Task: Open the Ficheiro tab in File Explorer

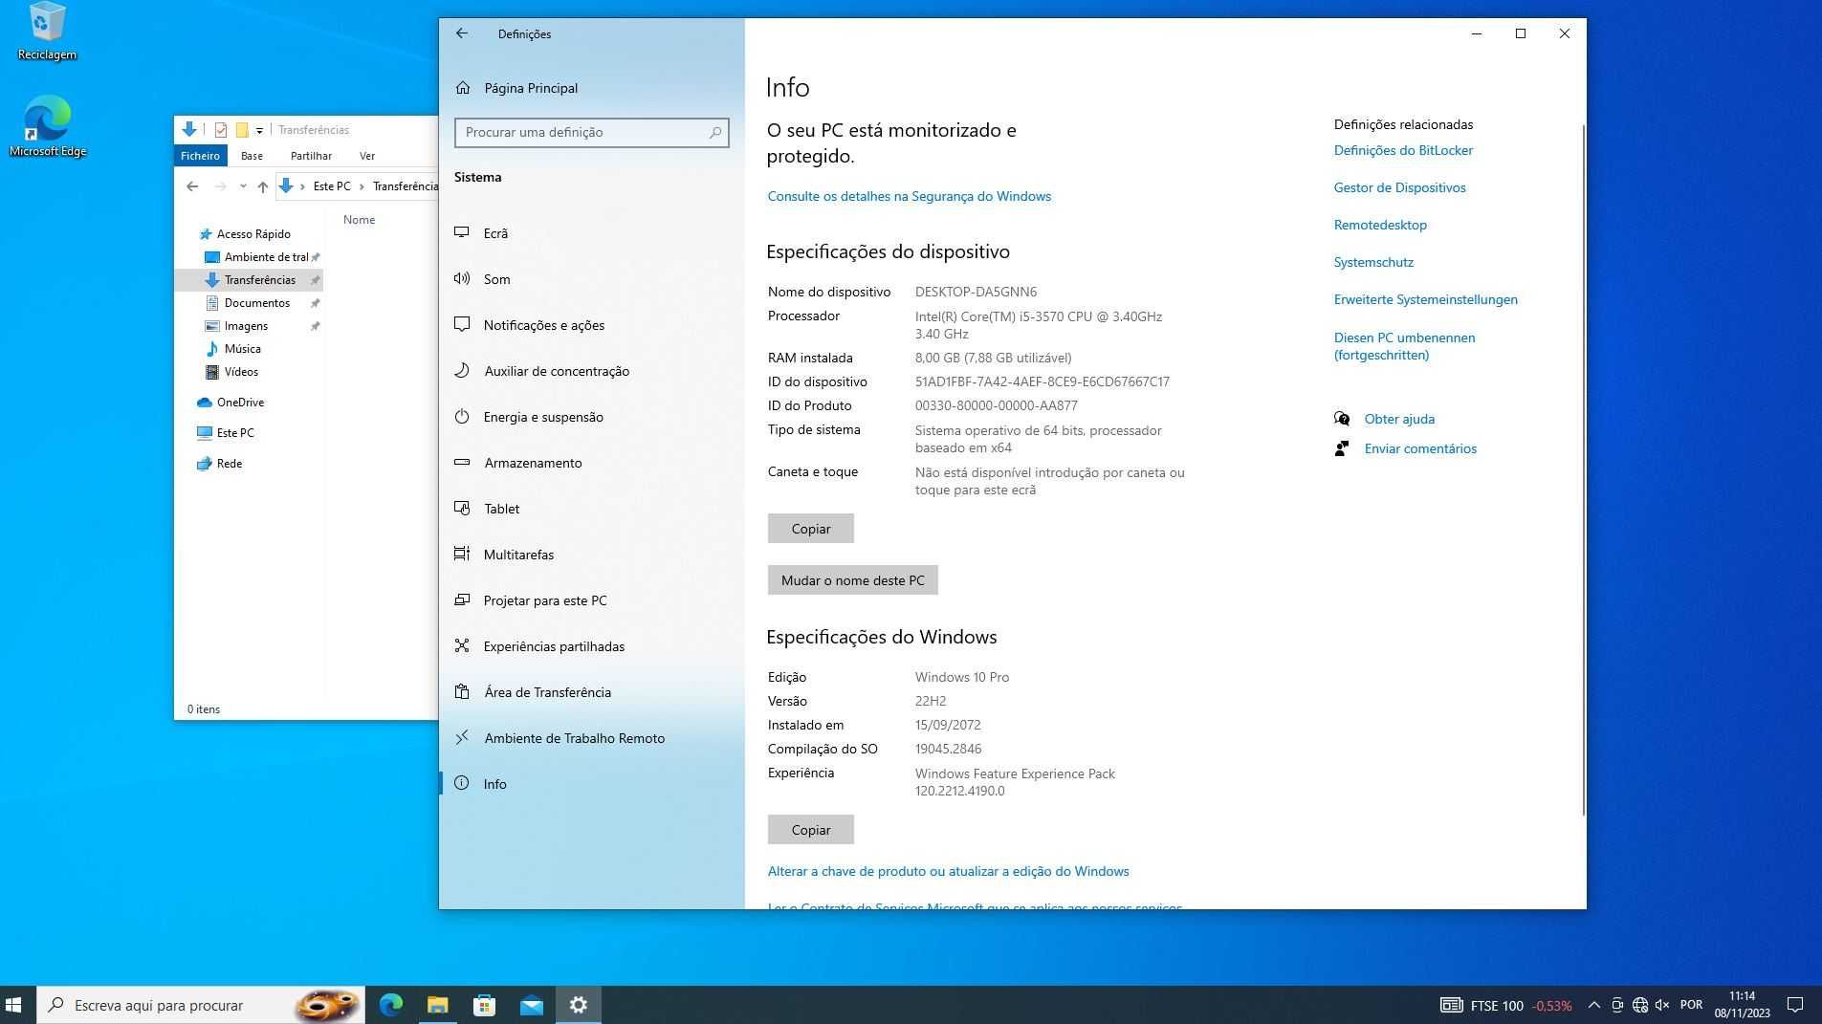Action: coord(200,156)
